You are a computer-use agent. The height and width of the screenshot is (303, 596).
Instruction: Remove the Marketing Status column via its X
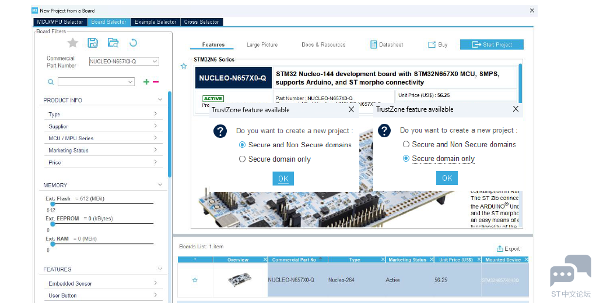coord(432,259)
